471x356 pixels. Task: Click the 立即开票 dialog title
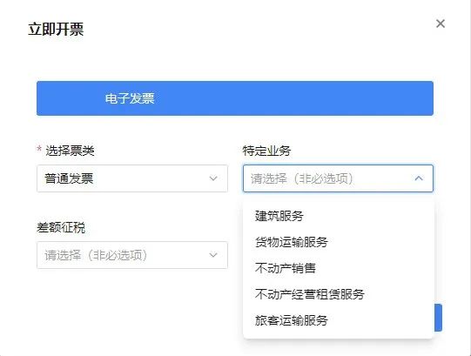[56, 29]
